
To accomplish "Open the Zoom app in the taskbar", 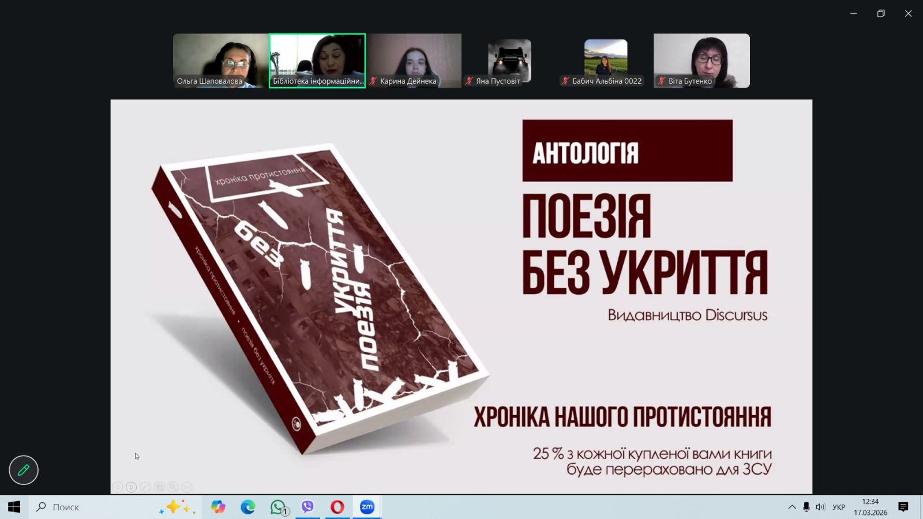I will tap(367, 507).
